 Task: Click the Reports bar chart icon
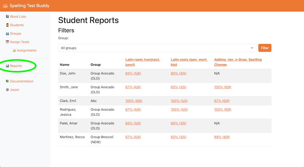[x=7, y=66]
